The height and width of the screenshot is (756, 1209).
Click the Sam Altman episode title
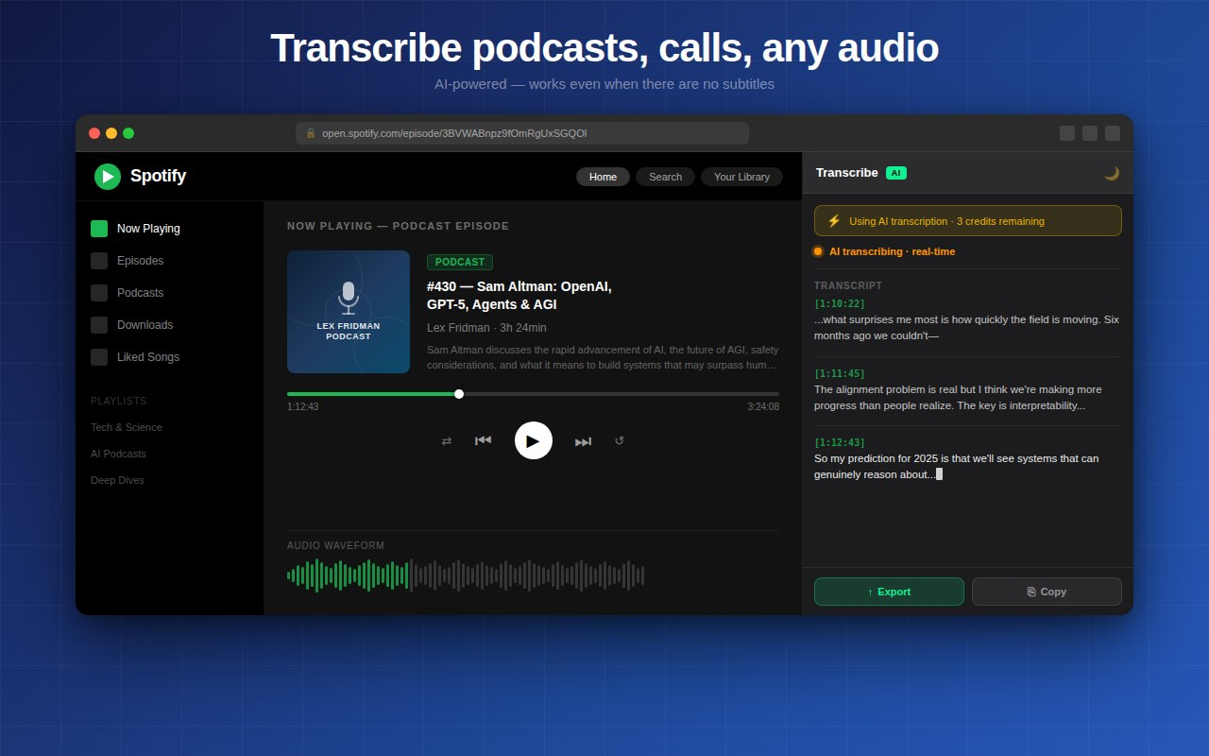(519, 295)
